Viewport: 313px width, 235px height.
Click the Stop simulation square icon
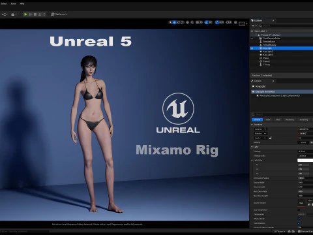click(x=35, y=14)
